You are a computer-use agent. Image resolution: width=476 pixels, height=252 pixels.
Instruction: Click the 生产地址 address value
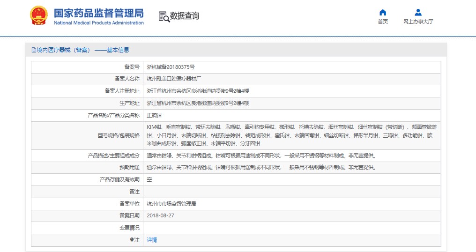pyautogui.click(x=198, y=103)
